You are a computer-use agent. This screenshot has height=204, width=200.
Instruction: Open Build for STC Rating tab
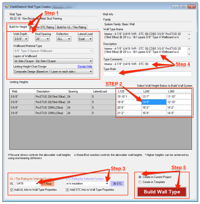(x=42, y=27)
